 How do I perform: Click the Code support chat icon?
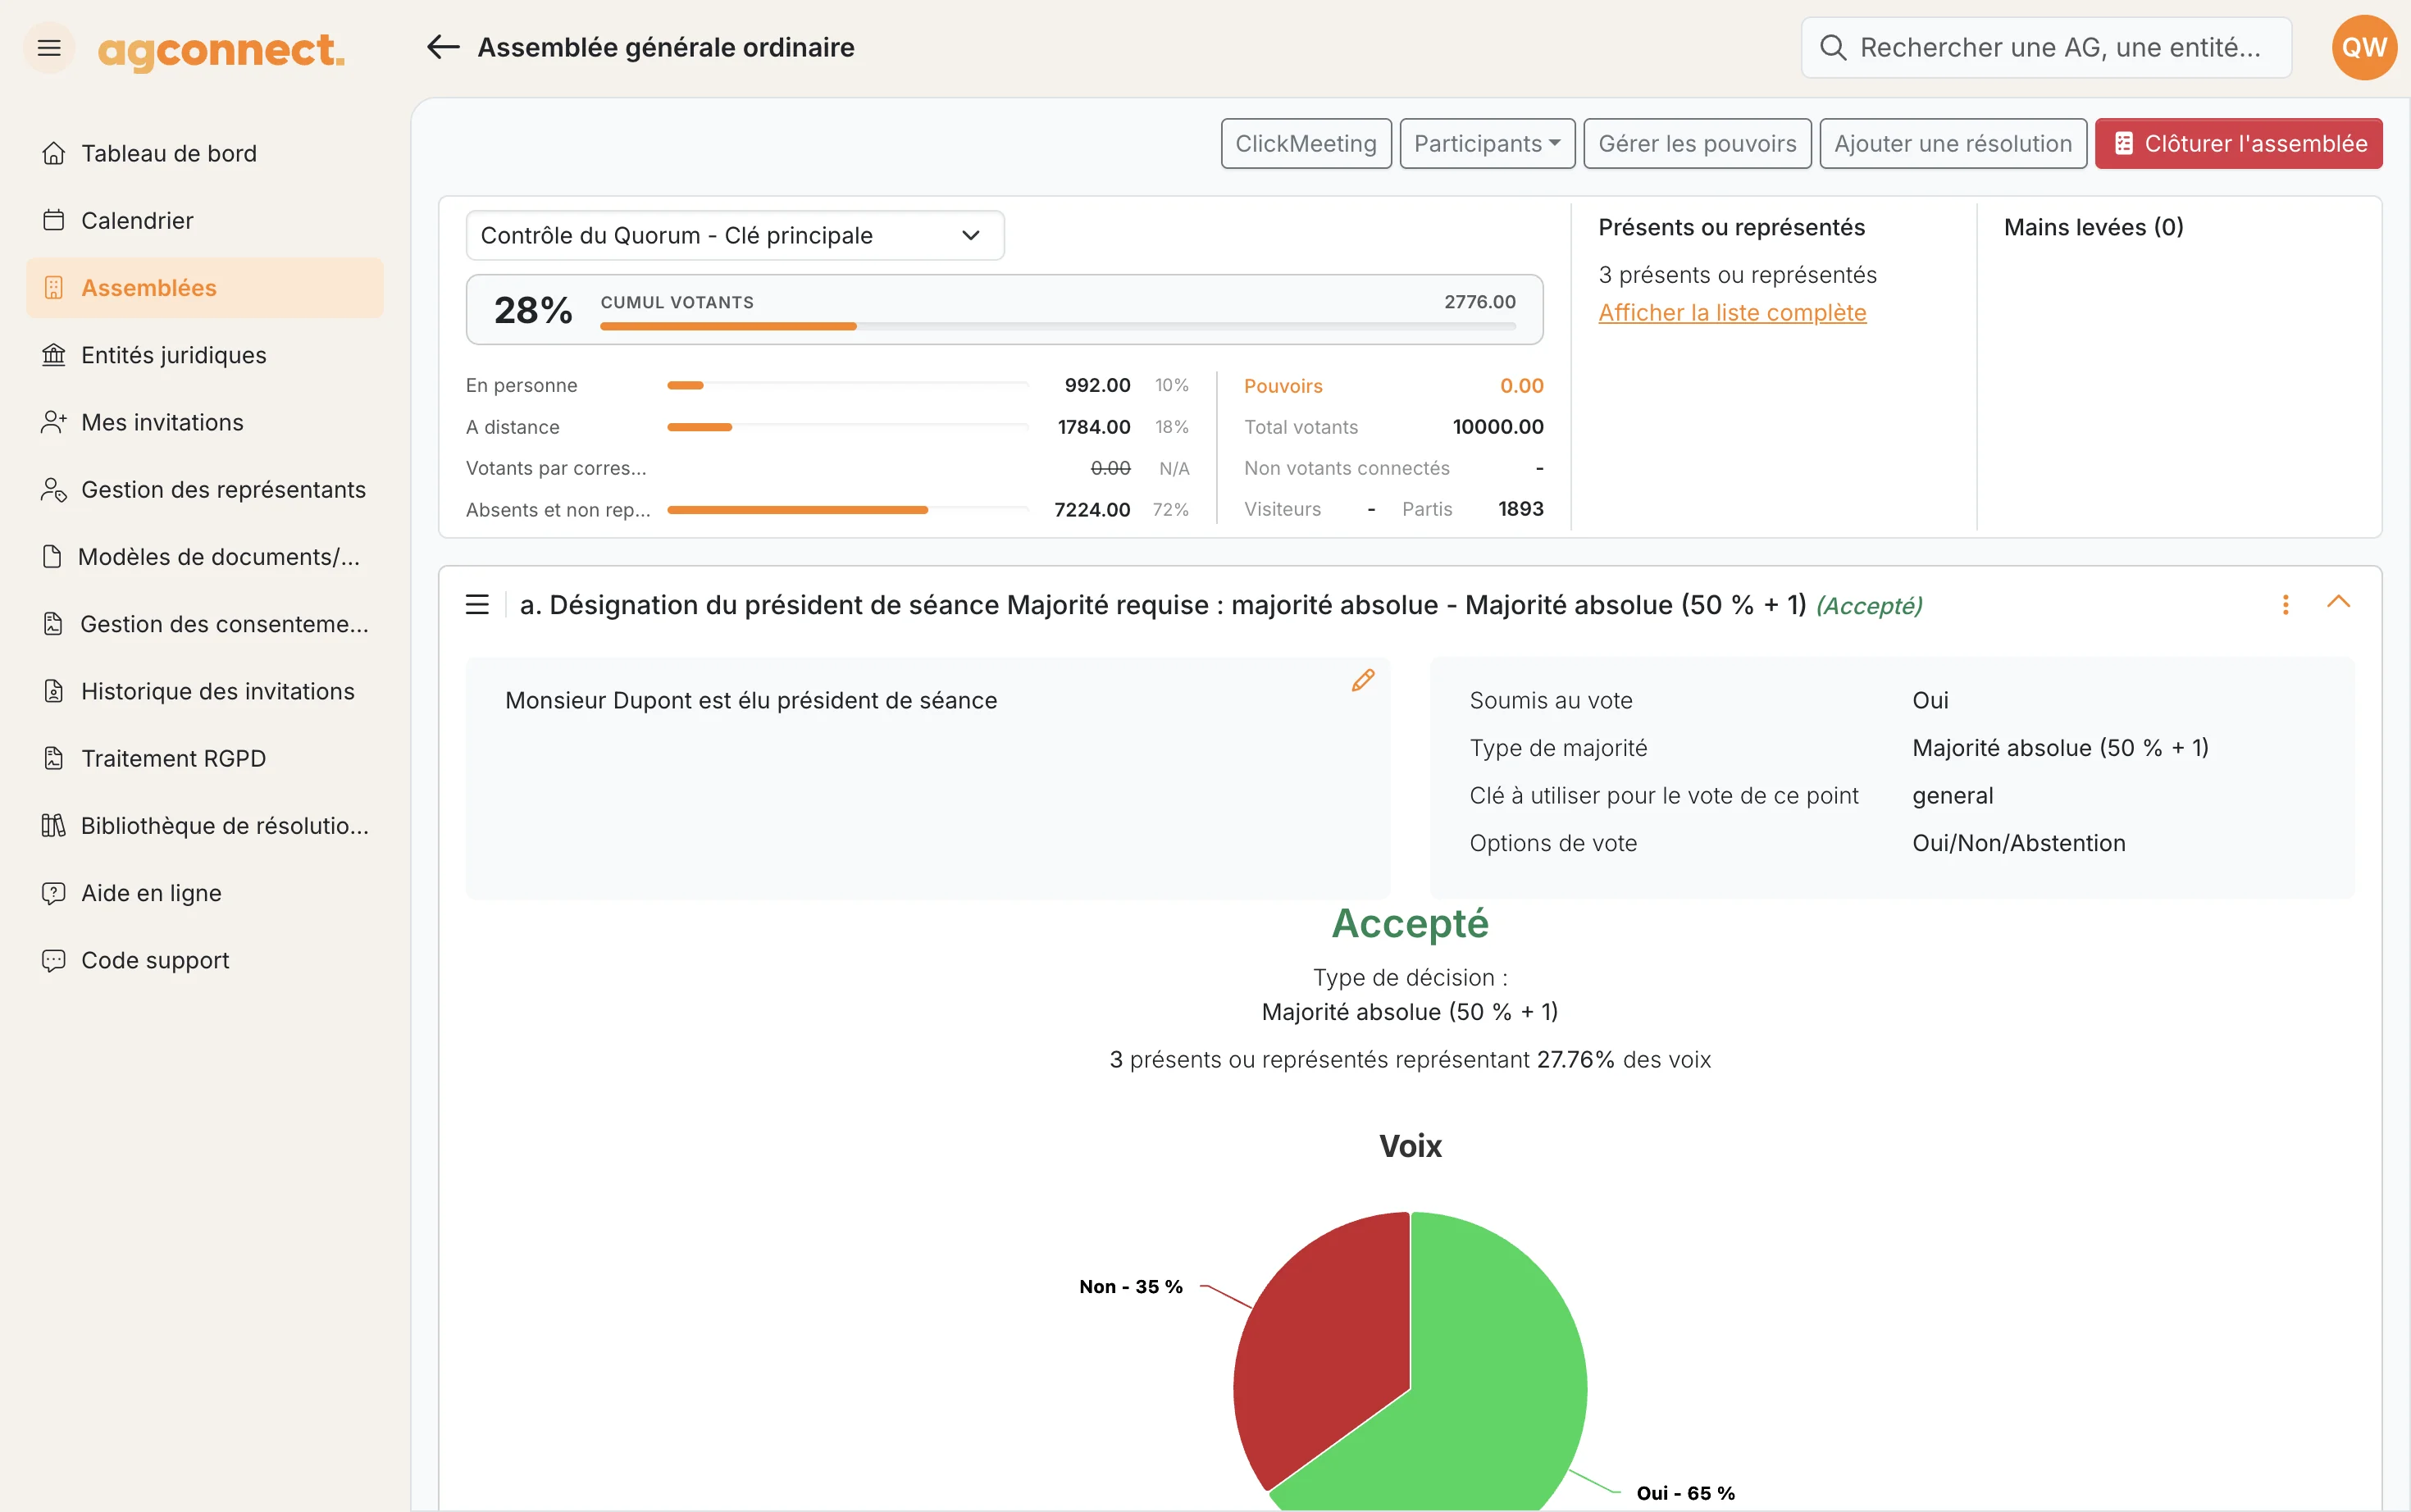(x=54, y=960)
